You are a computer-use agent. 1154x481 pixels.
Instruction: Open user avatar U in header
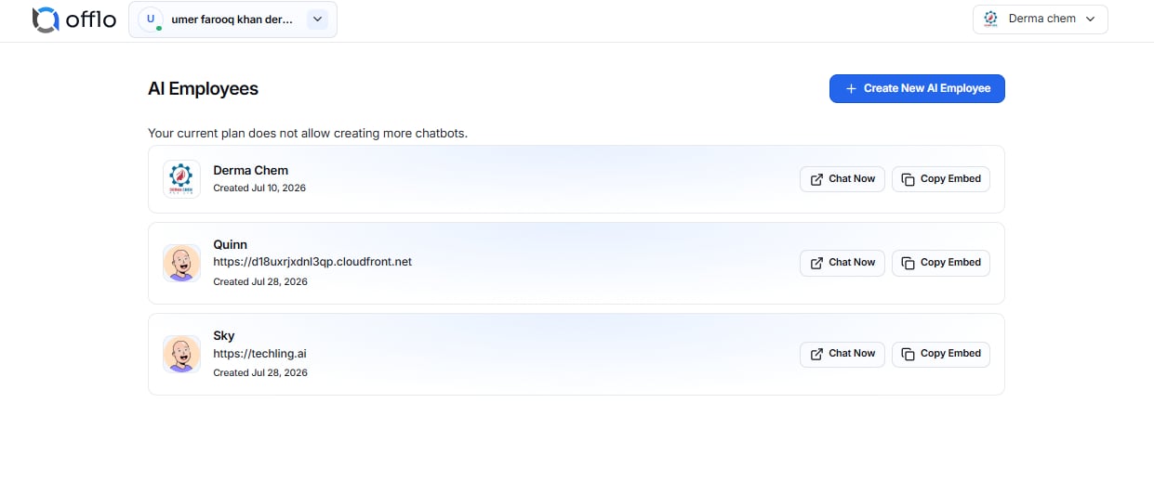151,19
